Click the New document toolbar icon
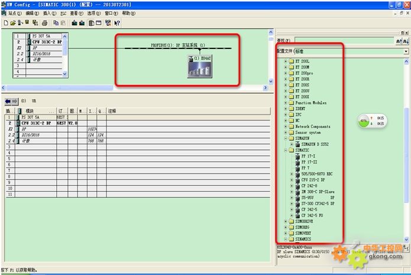The image size is (411, 275). 5,23
